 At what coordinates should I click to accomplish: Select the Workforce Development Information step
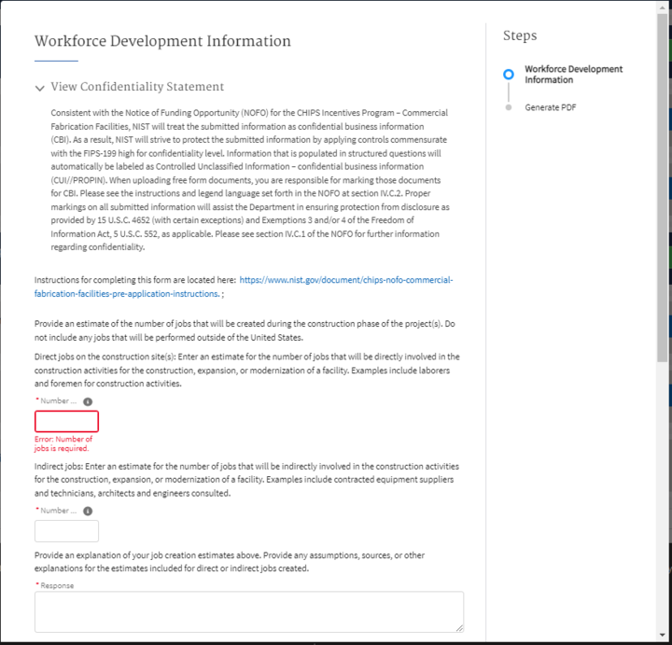tap(573, 75)
